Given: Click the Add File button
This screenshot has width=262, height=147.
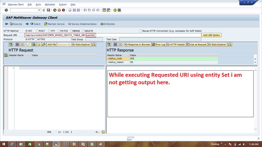Looking at the screenshot, I should click(52, 44).
